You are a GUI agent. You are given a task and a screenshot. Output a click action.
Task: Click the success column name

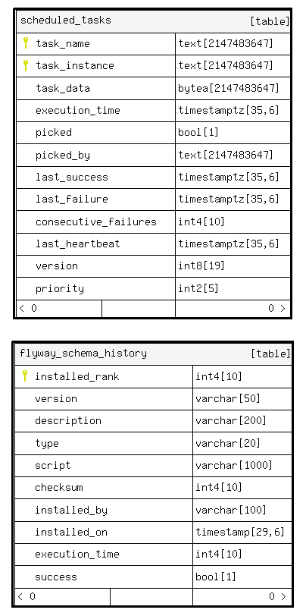[x=56, y=577]
